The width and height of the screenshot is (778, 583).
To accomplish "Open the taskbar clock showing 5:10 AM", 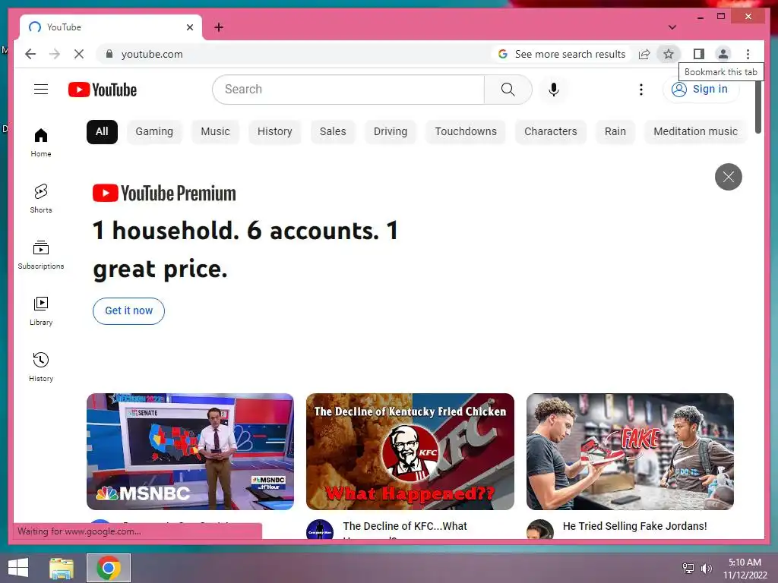I will tap(745, 568).
